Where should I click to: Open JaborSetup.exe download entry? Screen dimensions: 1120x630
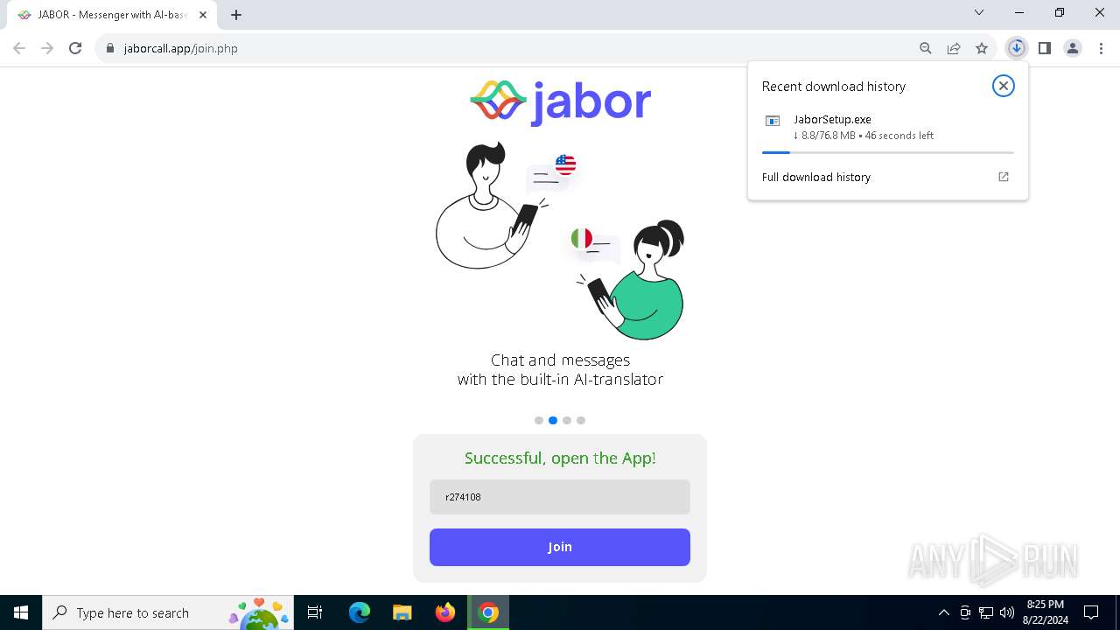tap(887, 128)
